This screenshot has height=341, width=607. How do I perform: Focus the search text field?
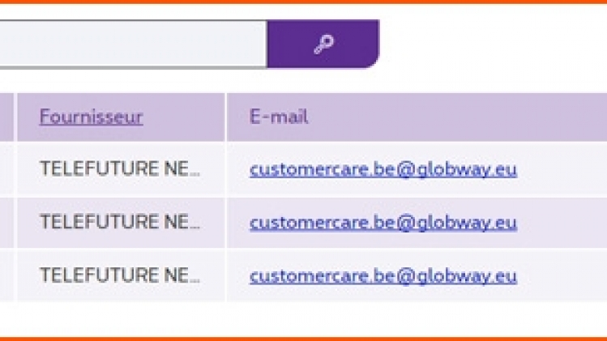point(133,44)
